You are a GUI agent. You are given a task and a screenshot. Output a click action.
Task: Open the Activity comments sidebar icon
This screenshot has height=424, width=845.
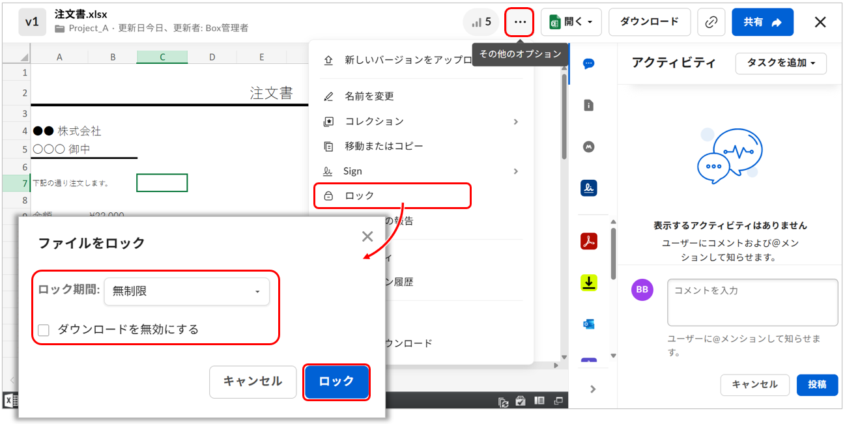pyautogui.click(x=589, y=64)
